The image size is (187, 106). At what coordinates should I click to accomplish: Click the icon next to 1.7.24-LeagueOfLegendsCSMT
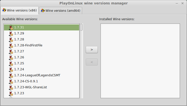pyautogui.click(x=11, y=75)
